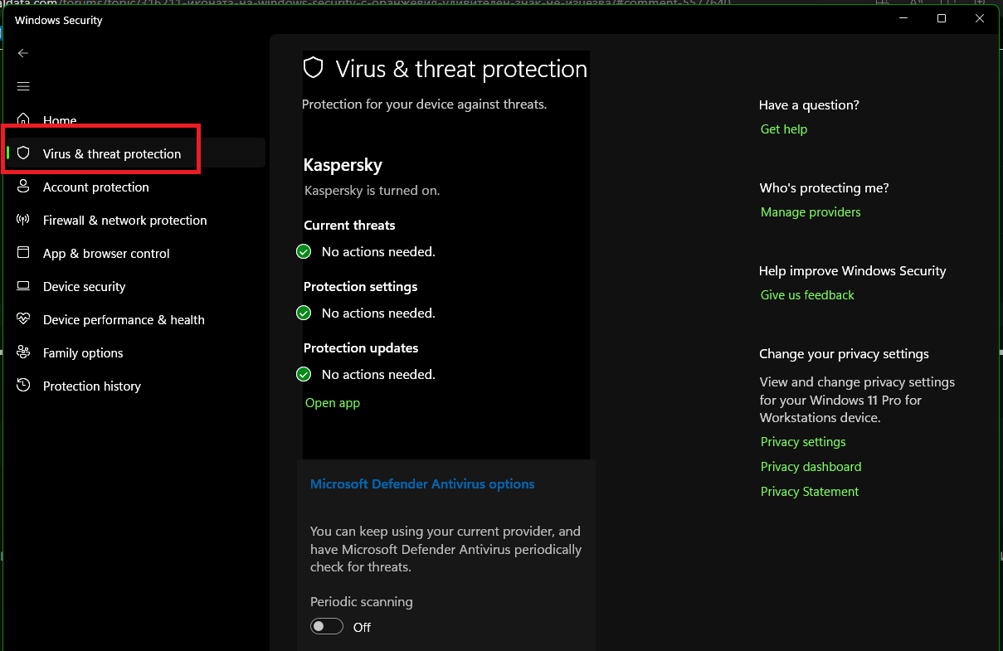Click the Firewall & network antenna icon
The image size is (1003, 651).
pyautogui.click(x=24, y=220)
